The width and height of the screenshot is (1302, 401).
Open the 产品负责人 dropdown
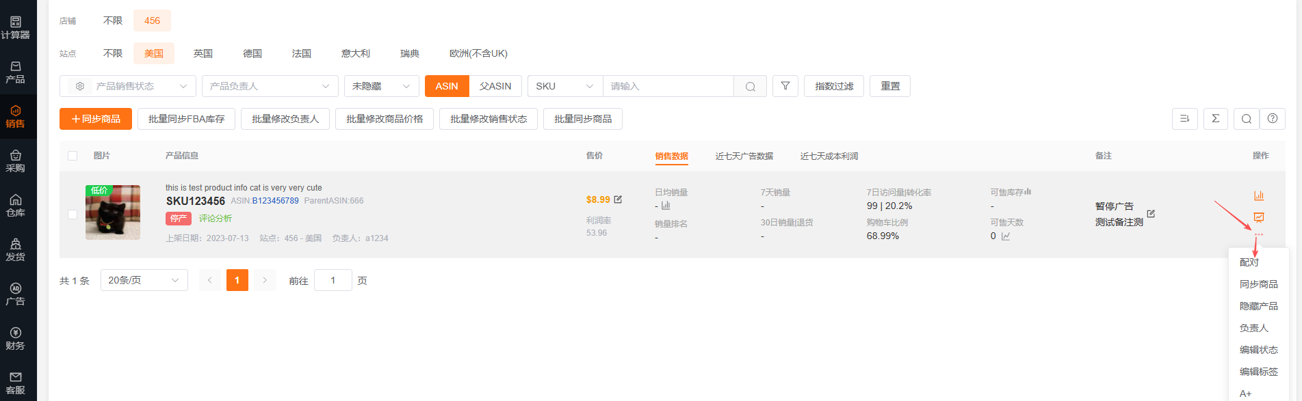pyautogui.click(x=270, y=86)
